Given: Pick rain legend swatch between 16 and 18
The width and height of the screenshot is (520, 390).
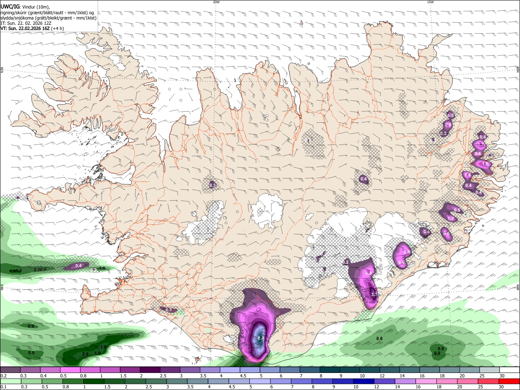Looking at the screenshot, I should pyautogui.click(x=427, y=381).
